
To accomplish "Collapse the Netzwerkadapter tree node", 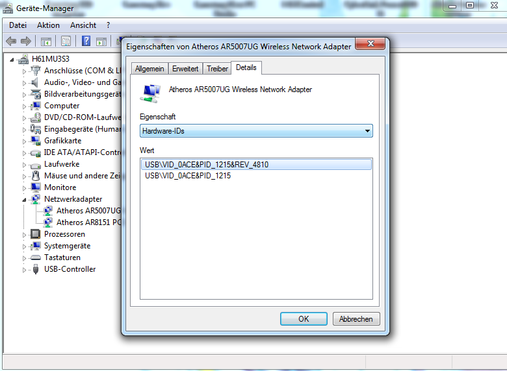I will (x=24, y=200).
